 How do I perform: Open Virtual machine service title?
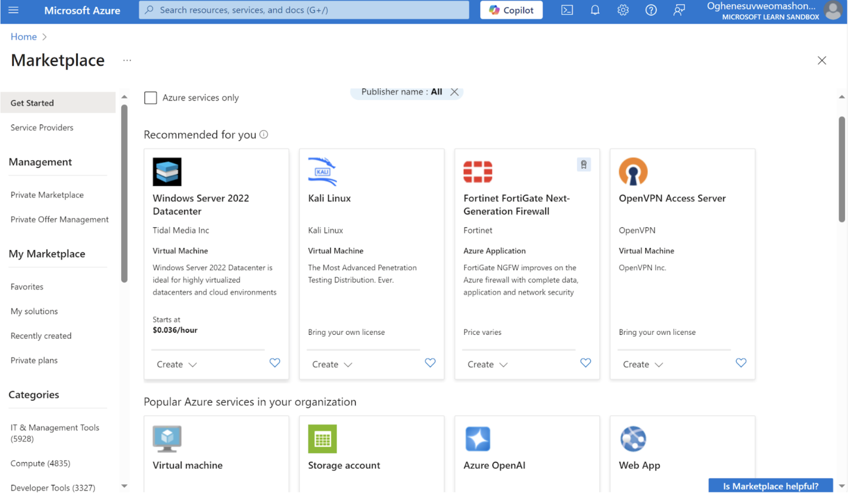tap(187, 465)
